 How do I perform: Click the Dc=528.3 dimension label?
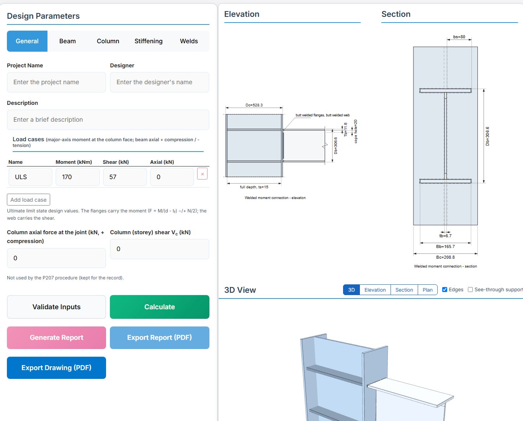pyautogui.click(x=254, y=105)
